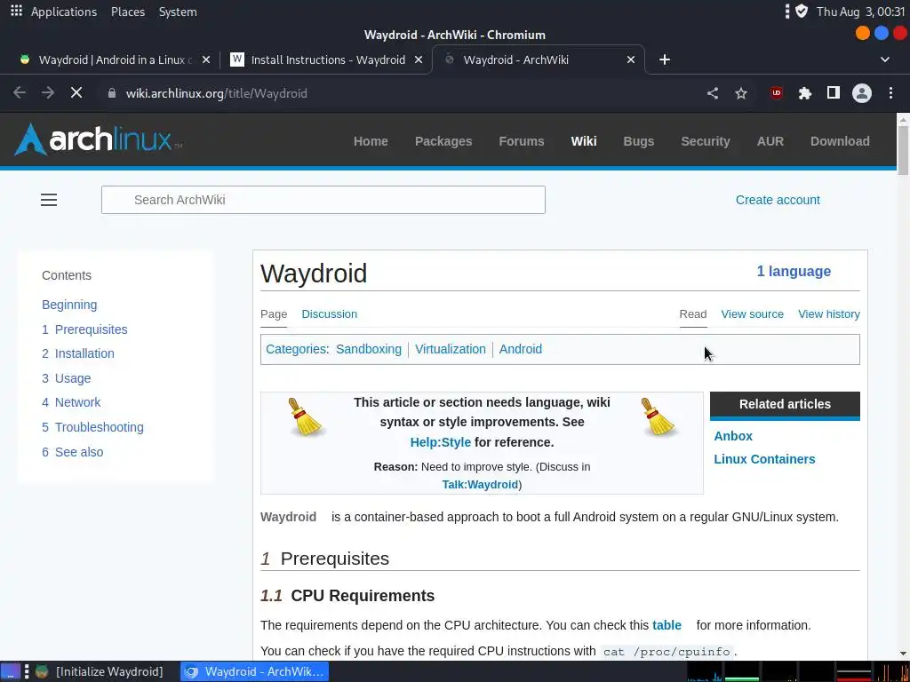The width and height of the screenshot is (910, 682).
Task: Open the Linux Containers related article
Action: 764,459
